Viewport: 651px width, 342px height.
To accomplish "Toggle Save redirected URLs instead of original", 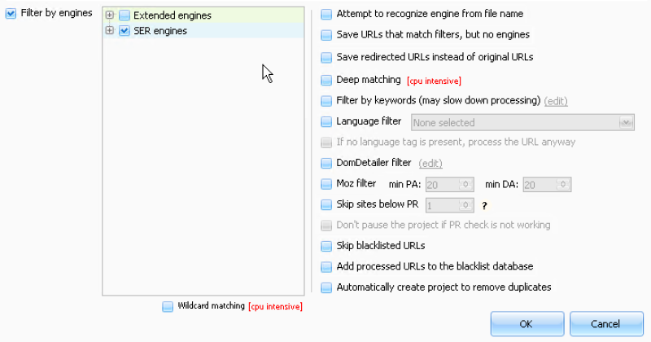I will [x=326, y=57].
